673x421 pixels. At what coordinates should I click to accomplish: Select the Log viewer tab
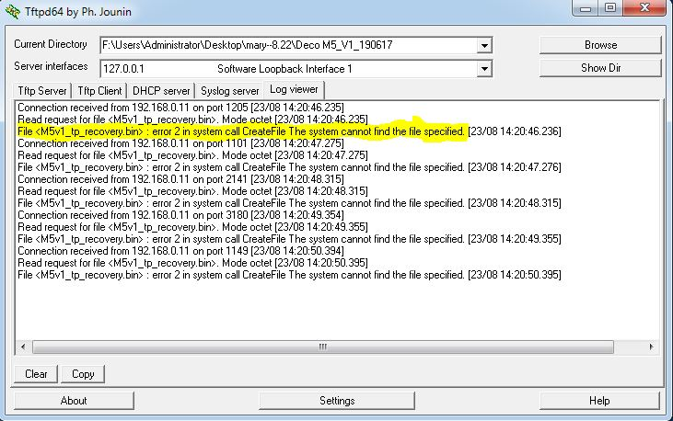click(x=294, y=89)
